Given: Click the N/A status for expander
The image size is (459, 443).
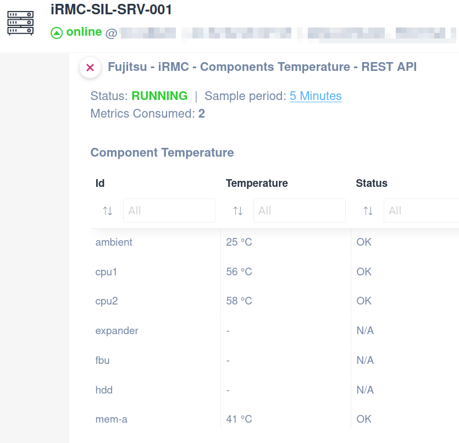Looking at the screenshot, I should pos(365,331).
